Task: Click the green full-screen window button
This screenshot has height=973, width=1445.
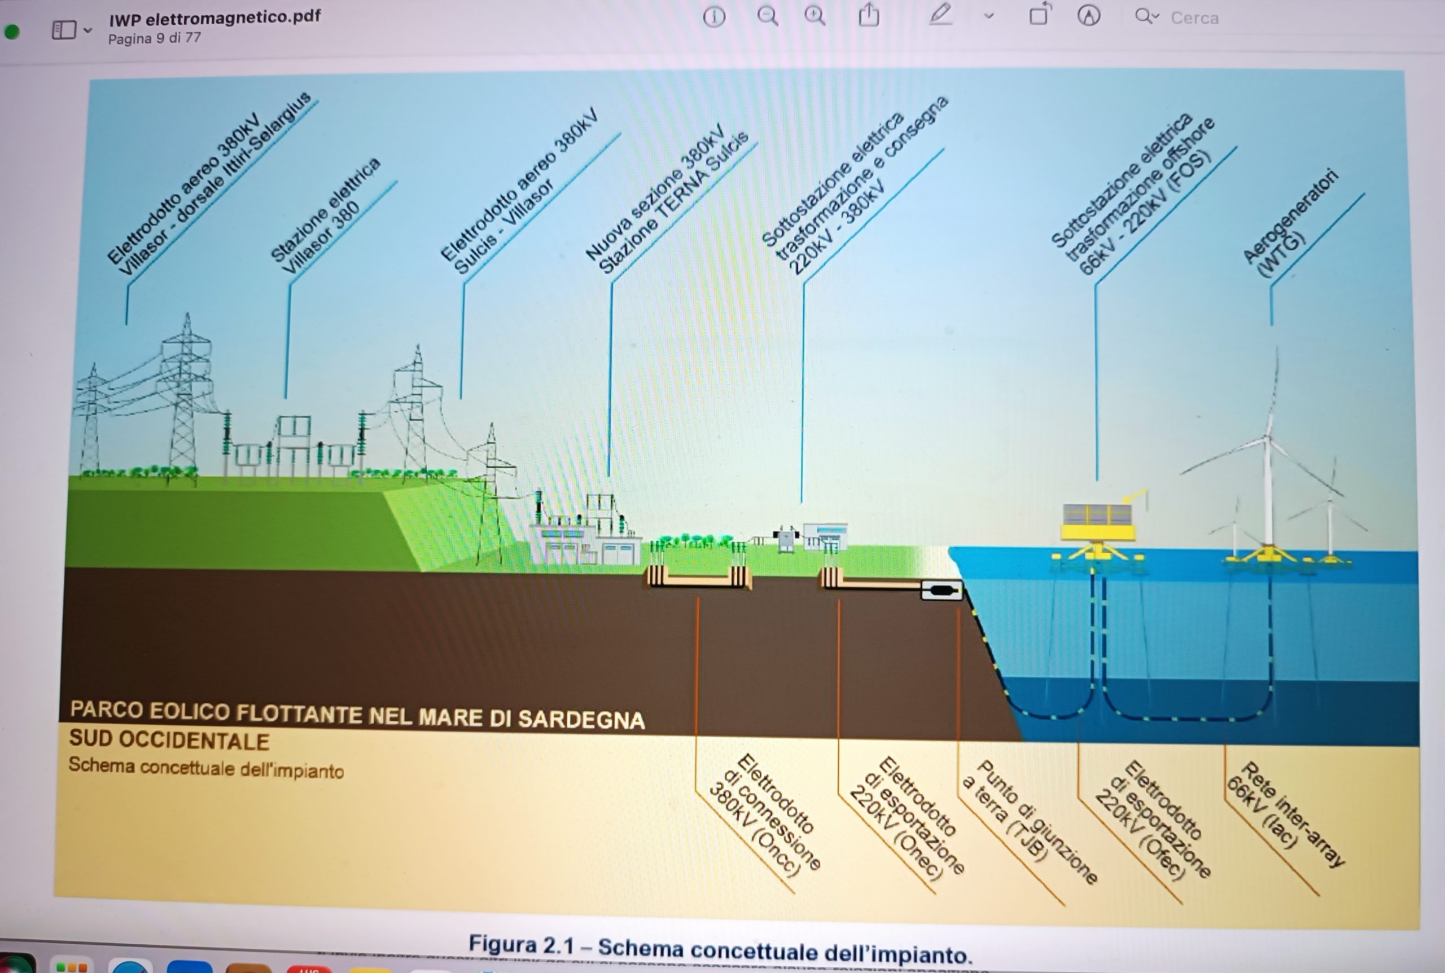Action: click(11, 31)
